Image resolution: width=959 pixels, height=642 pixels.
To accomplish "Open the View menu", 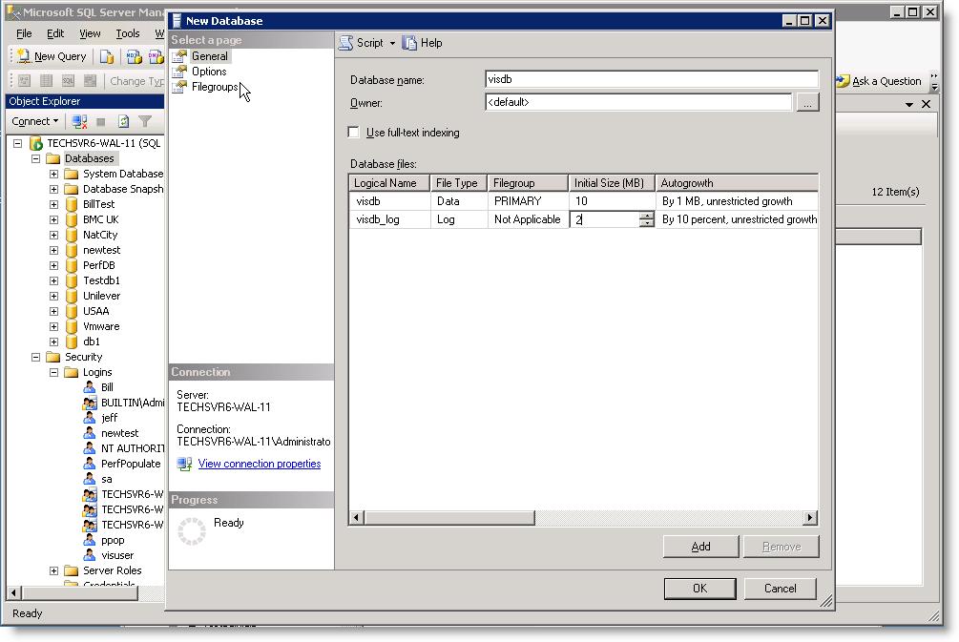I will (90, 33).
